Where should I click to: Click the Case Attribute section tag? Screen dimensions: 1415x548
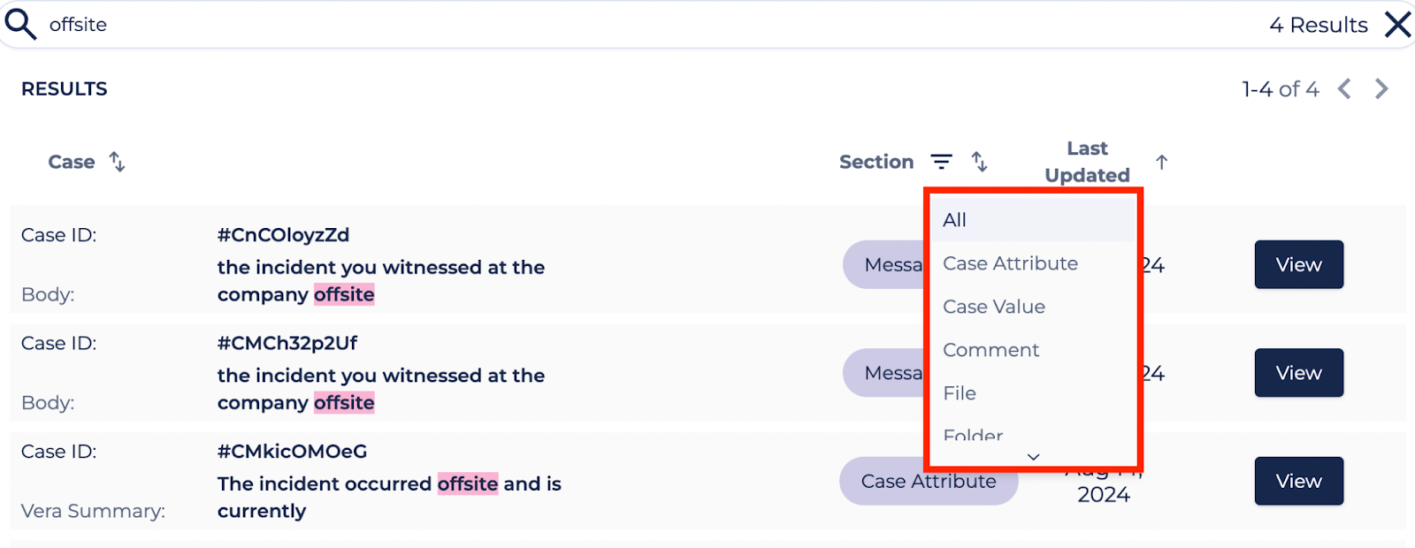pyautogui.click(x=929, y=482)
